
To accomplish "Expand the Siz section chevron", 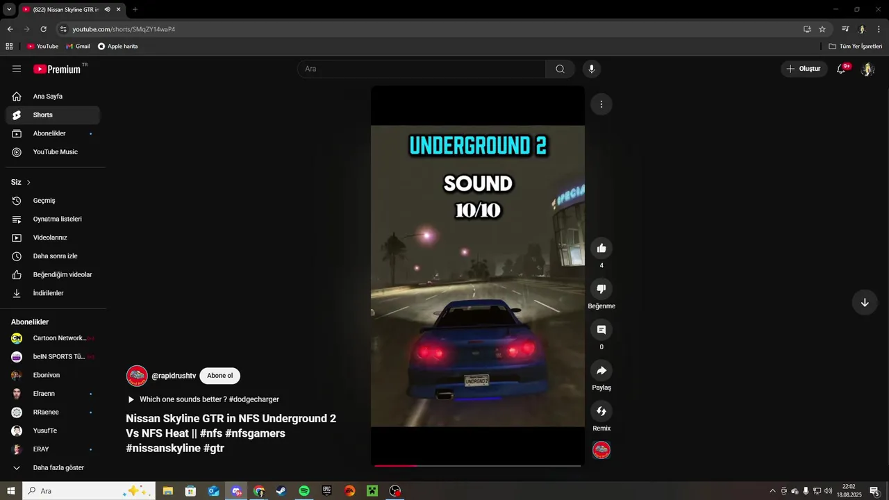I will click(x=28, y=182).
